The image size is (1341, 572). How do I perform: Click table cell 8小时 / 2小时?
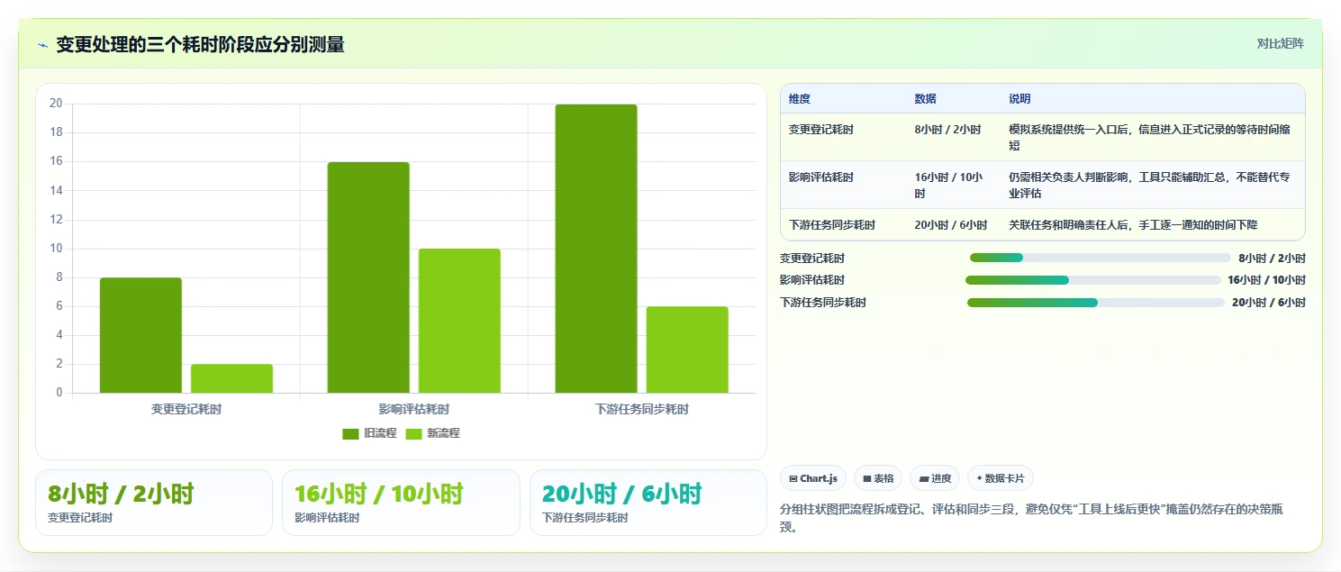coord(947,130)
